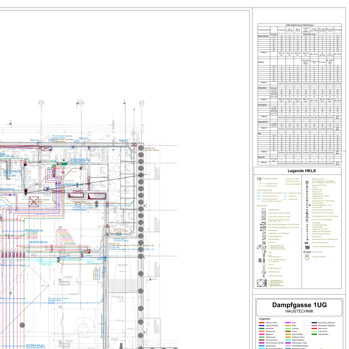This screenshot has height=349, width=349.
Task: Click the D-7 grid axis bubble
Action: tap(141, 103)
